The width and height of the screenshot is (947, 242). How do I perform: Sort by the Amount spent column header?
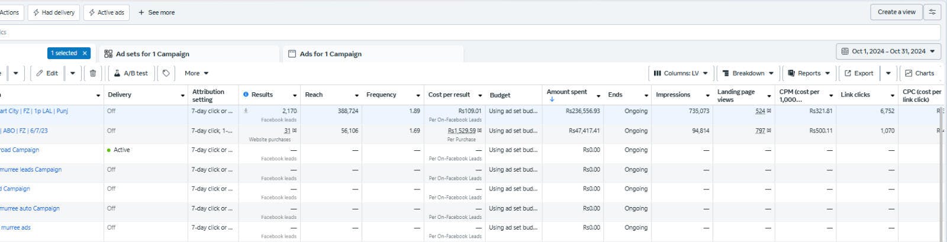coord(566,92)
